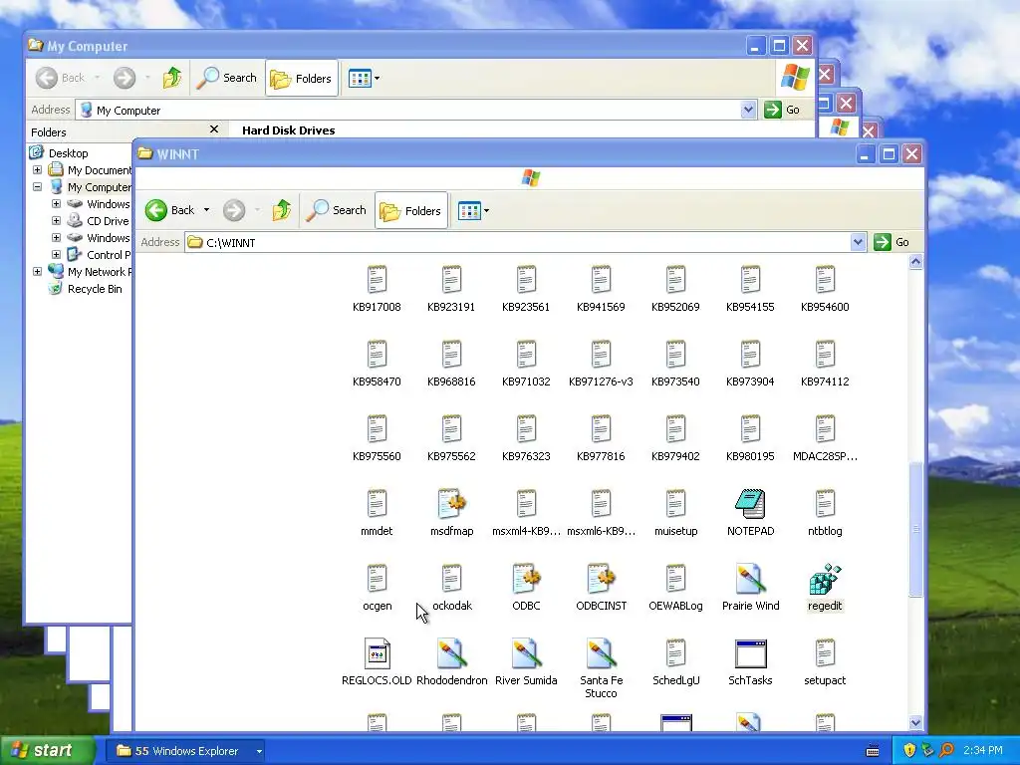Image resolution: width=1020 pixels, height=765 pixels.
Task: Select the setupact log file
Action: click(x=825, y=653)
